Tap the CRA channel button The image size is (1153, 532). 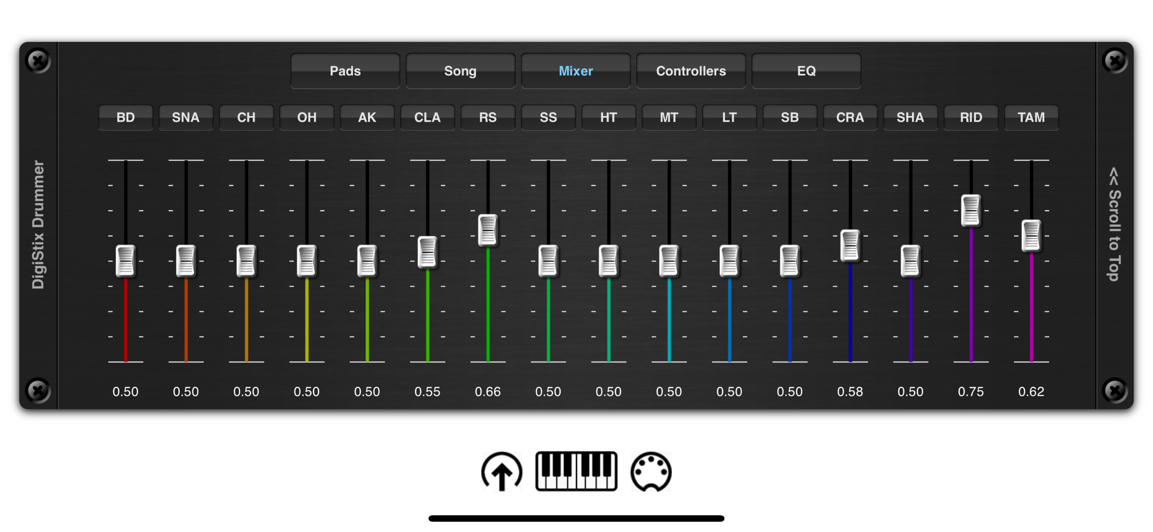tap(850, 117)
